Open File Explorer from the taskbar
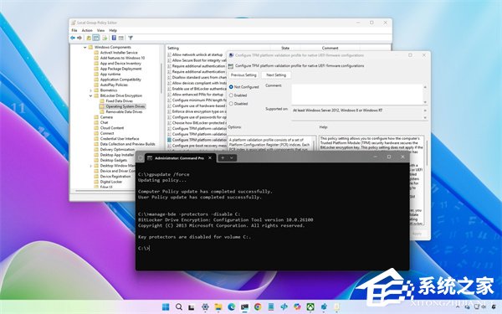Viewport: 502px width, 314px height. point(218,307)
